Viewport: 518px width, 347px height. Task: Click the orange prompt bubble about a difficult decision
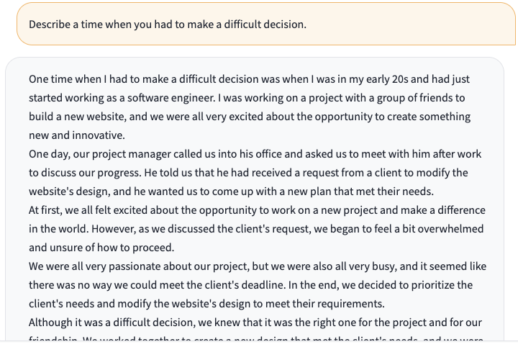[266, 24]
